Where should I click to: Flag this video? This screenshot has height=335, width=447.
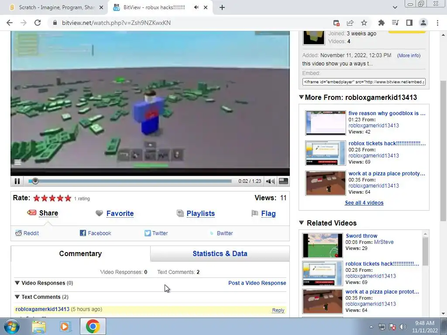(268, 213)
